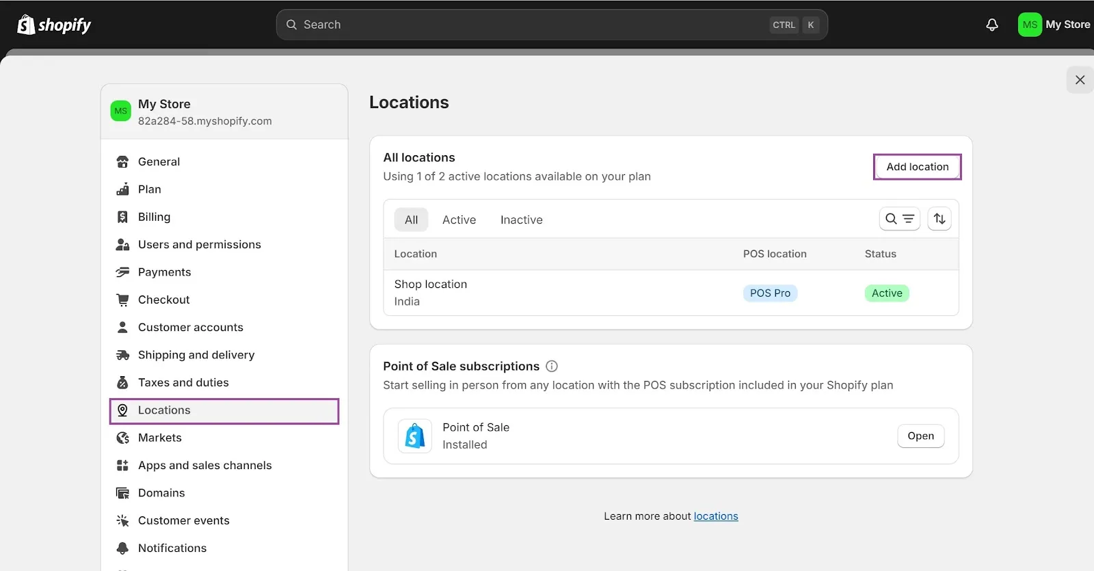Click the notification bell icon
1094x571 pixels.
point(991,25)
